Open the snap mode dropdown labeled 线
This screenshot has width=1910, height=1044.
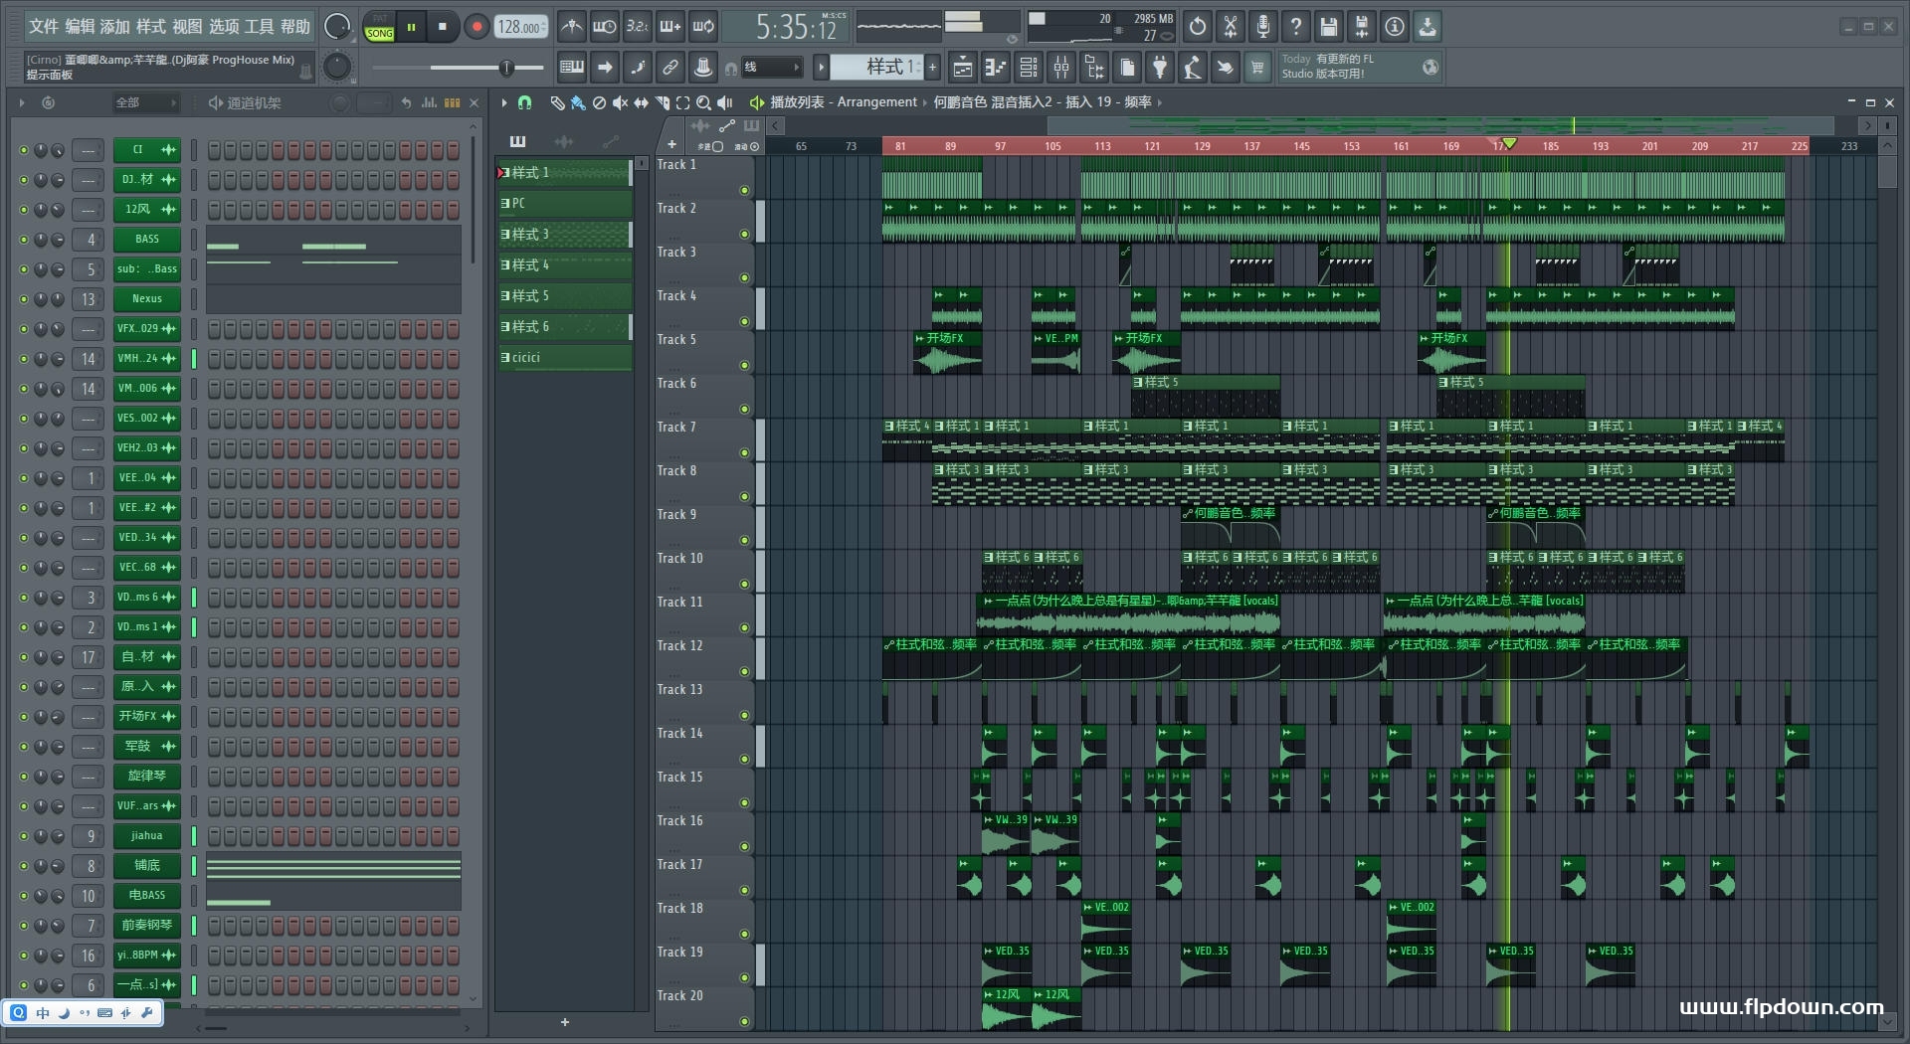click(x=771, y=68)
